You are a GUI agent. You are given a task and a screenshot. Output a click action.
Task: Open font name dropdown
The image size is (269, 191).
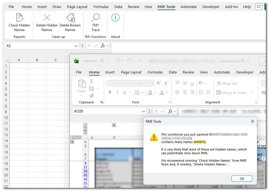click(x=140, y=83)
